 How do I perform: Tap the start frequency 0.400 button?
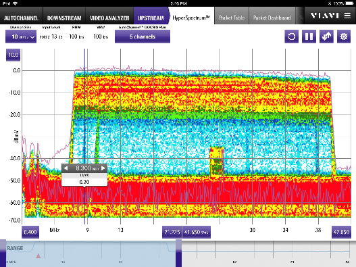[30, 232]
